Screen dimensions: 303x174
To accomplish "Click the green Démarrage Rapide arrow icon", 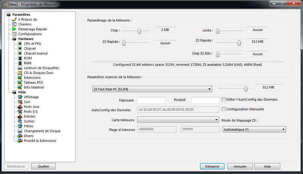I will point(14,29).
